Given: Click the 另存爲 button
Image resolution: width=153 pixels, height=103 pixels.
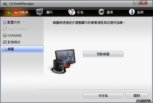Looking at the screenshot, I should [x=103, y=96].
